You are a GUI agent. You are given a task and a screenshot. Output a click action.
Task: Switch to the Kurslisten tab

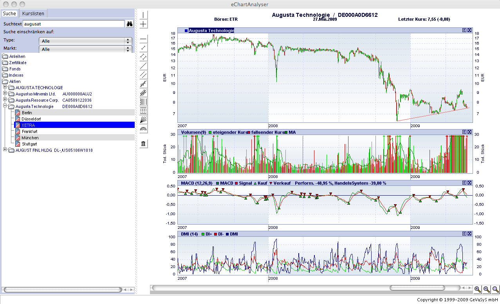tap(33, 13)
